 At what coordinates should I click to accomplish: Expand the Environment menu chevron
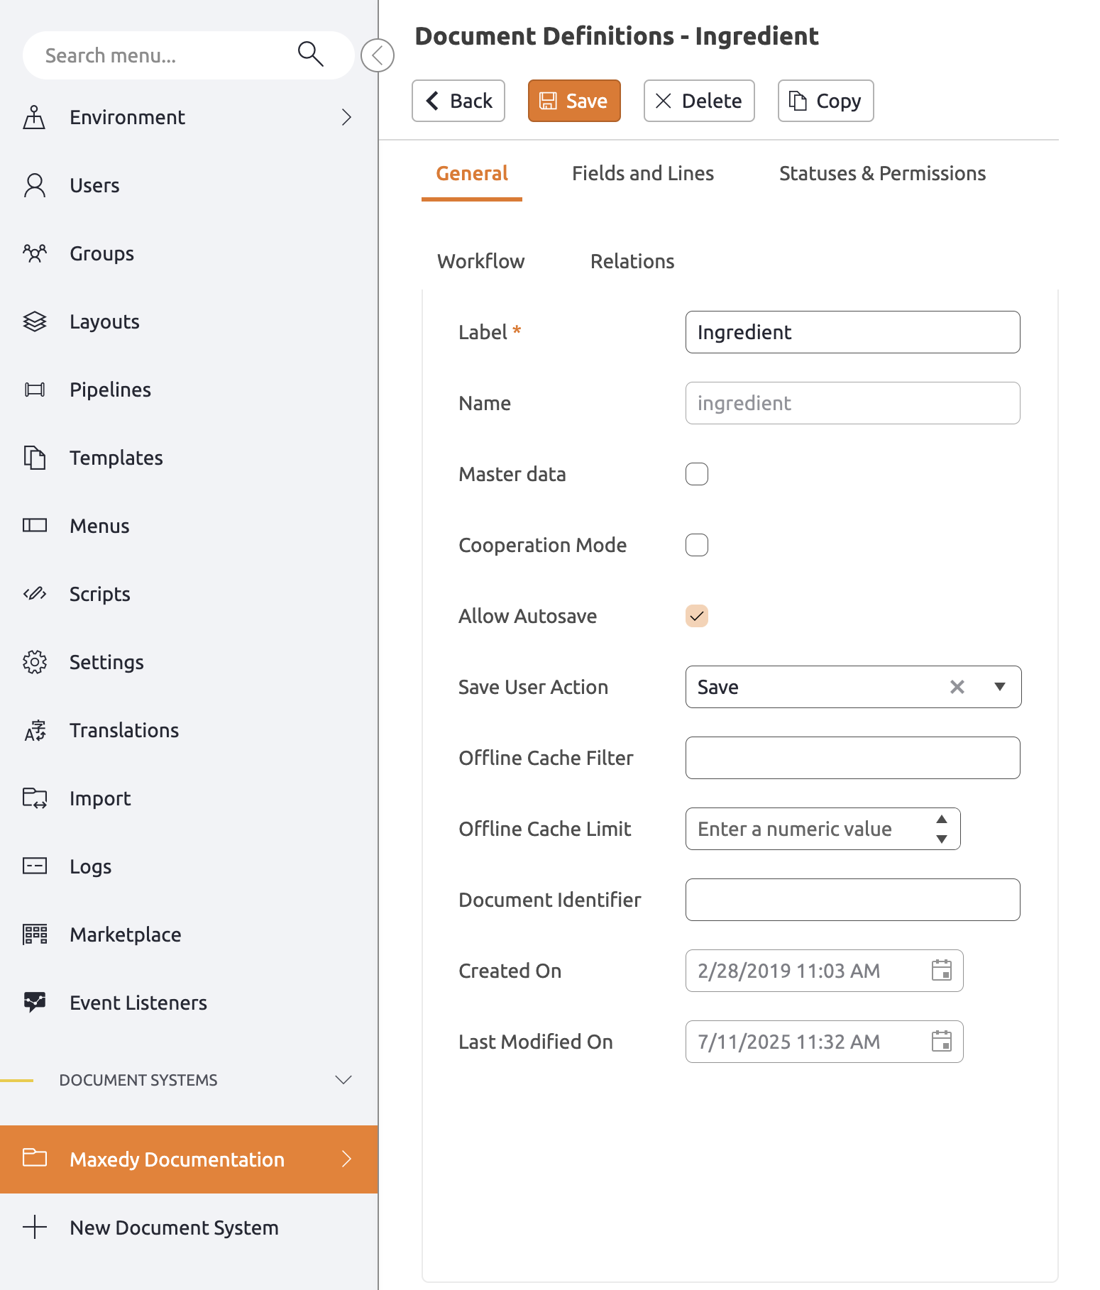click(x=346, y=117)
